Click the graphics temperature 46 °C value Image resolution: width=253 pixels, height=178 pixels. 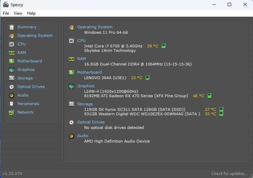tap(198, 96)
